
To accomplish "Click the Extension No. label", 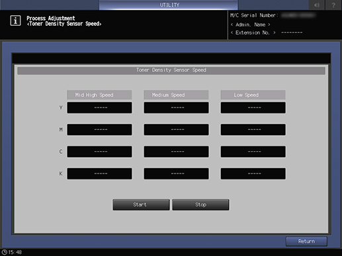I will point(253,33).
